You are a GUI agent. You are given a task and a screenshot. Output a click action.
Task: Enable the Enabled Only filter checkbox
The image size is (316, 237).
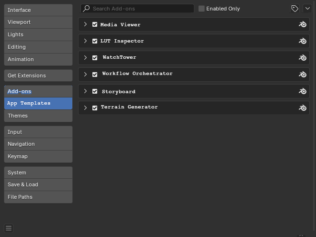click(x=201, y=9)
